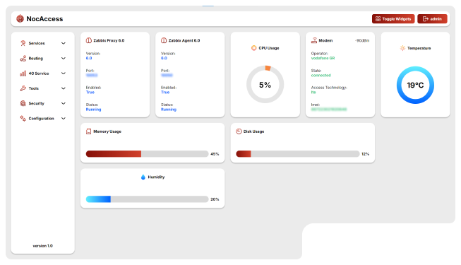
Task: Click the Zabbix Agent 6.0 title
Action: tap(184, 40)
